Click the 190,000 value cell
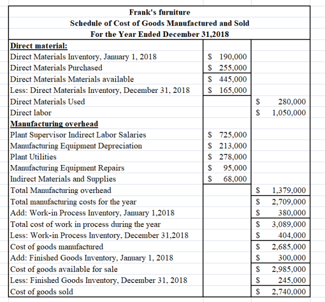This screenshot has height=302, width=325. tap(227, 56)
